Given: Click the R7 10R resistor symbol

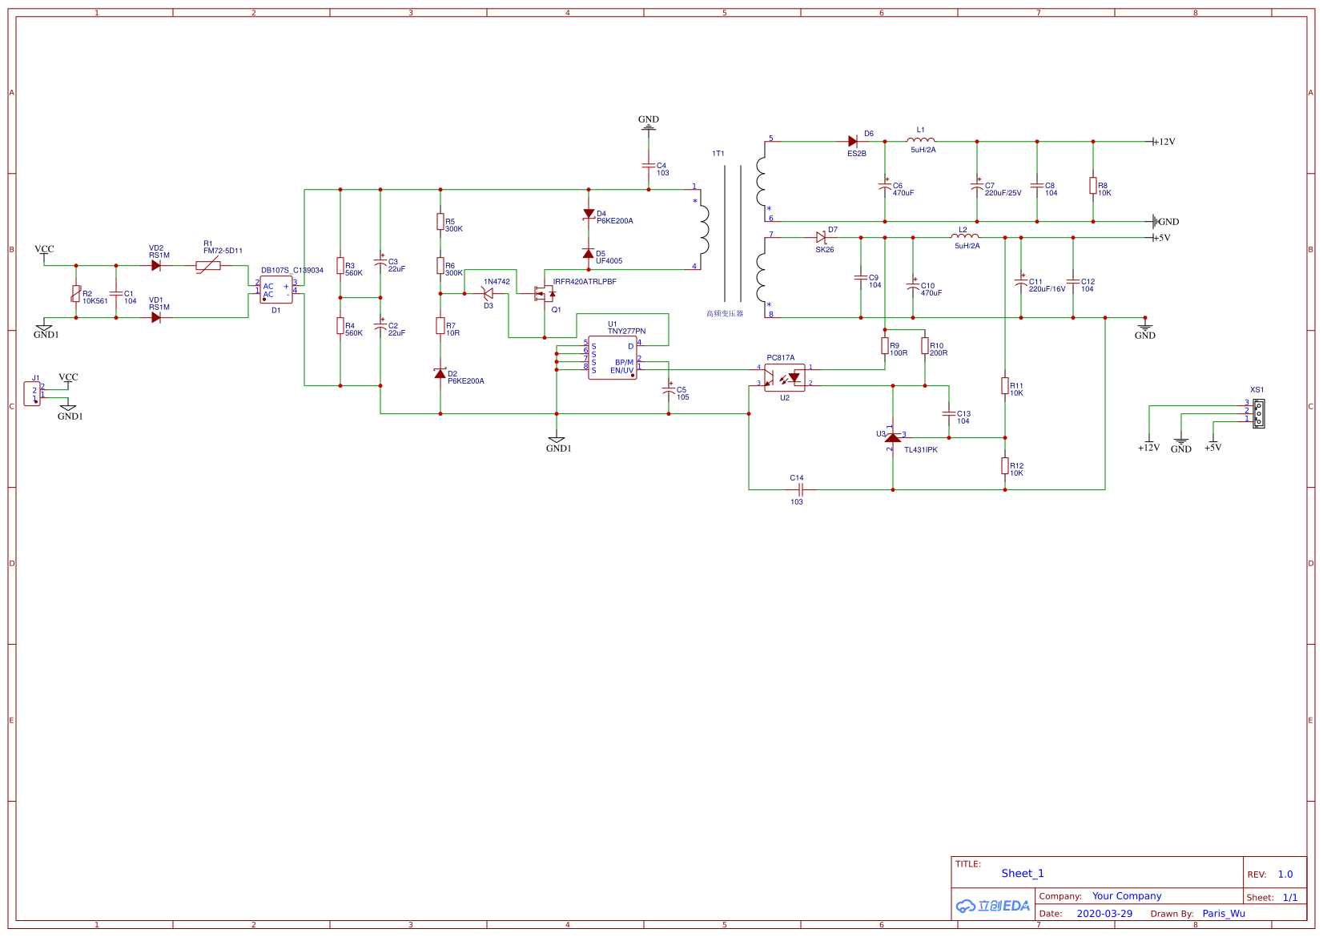Looking at the screenshot, I should pos(440,325).
